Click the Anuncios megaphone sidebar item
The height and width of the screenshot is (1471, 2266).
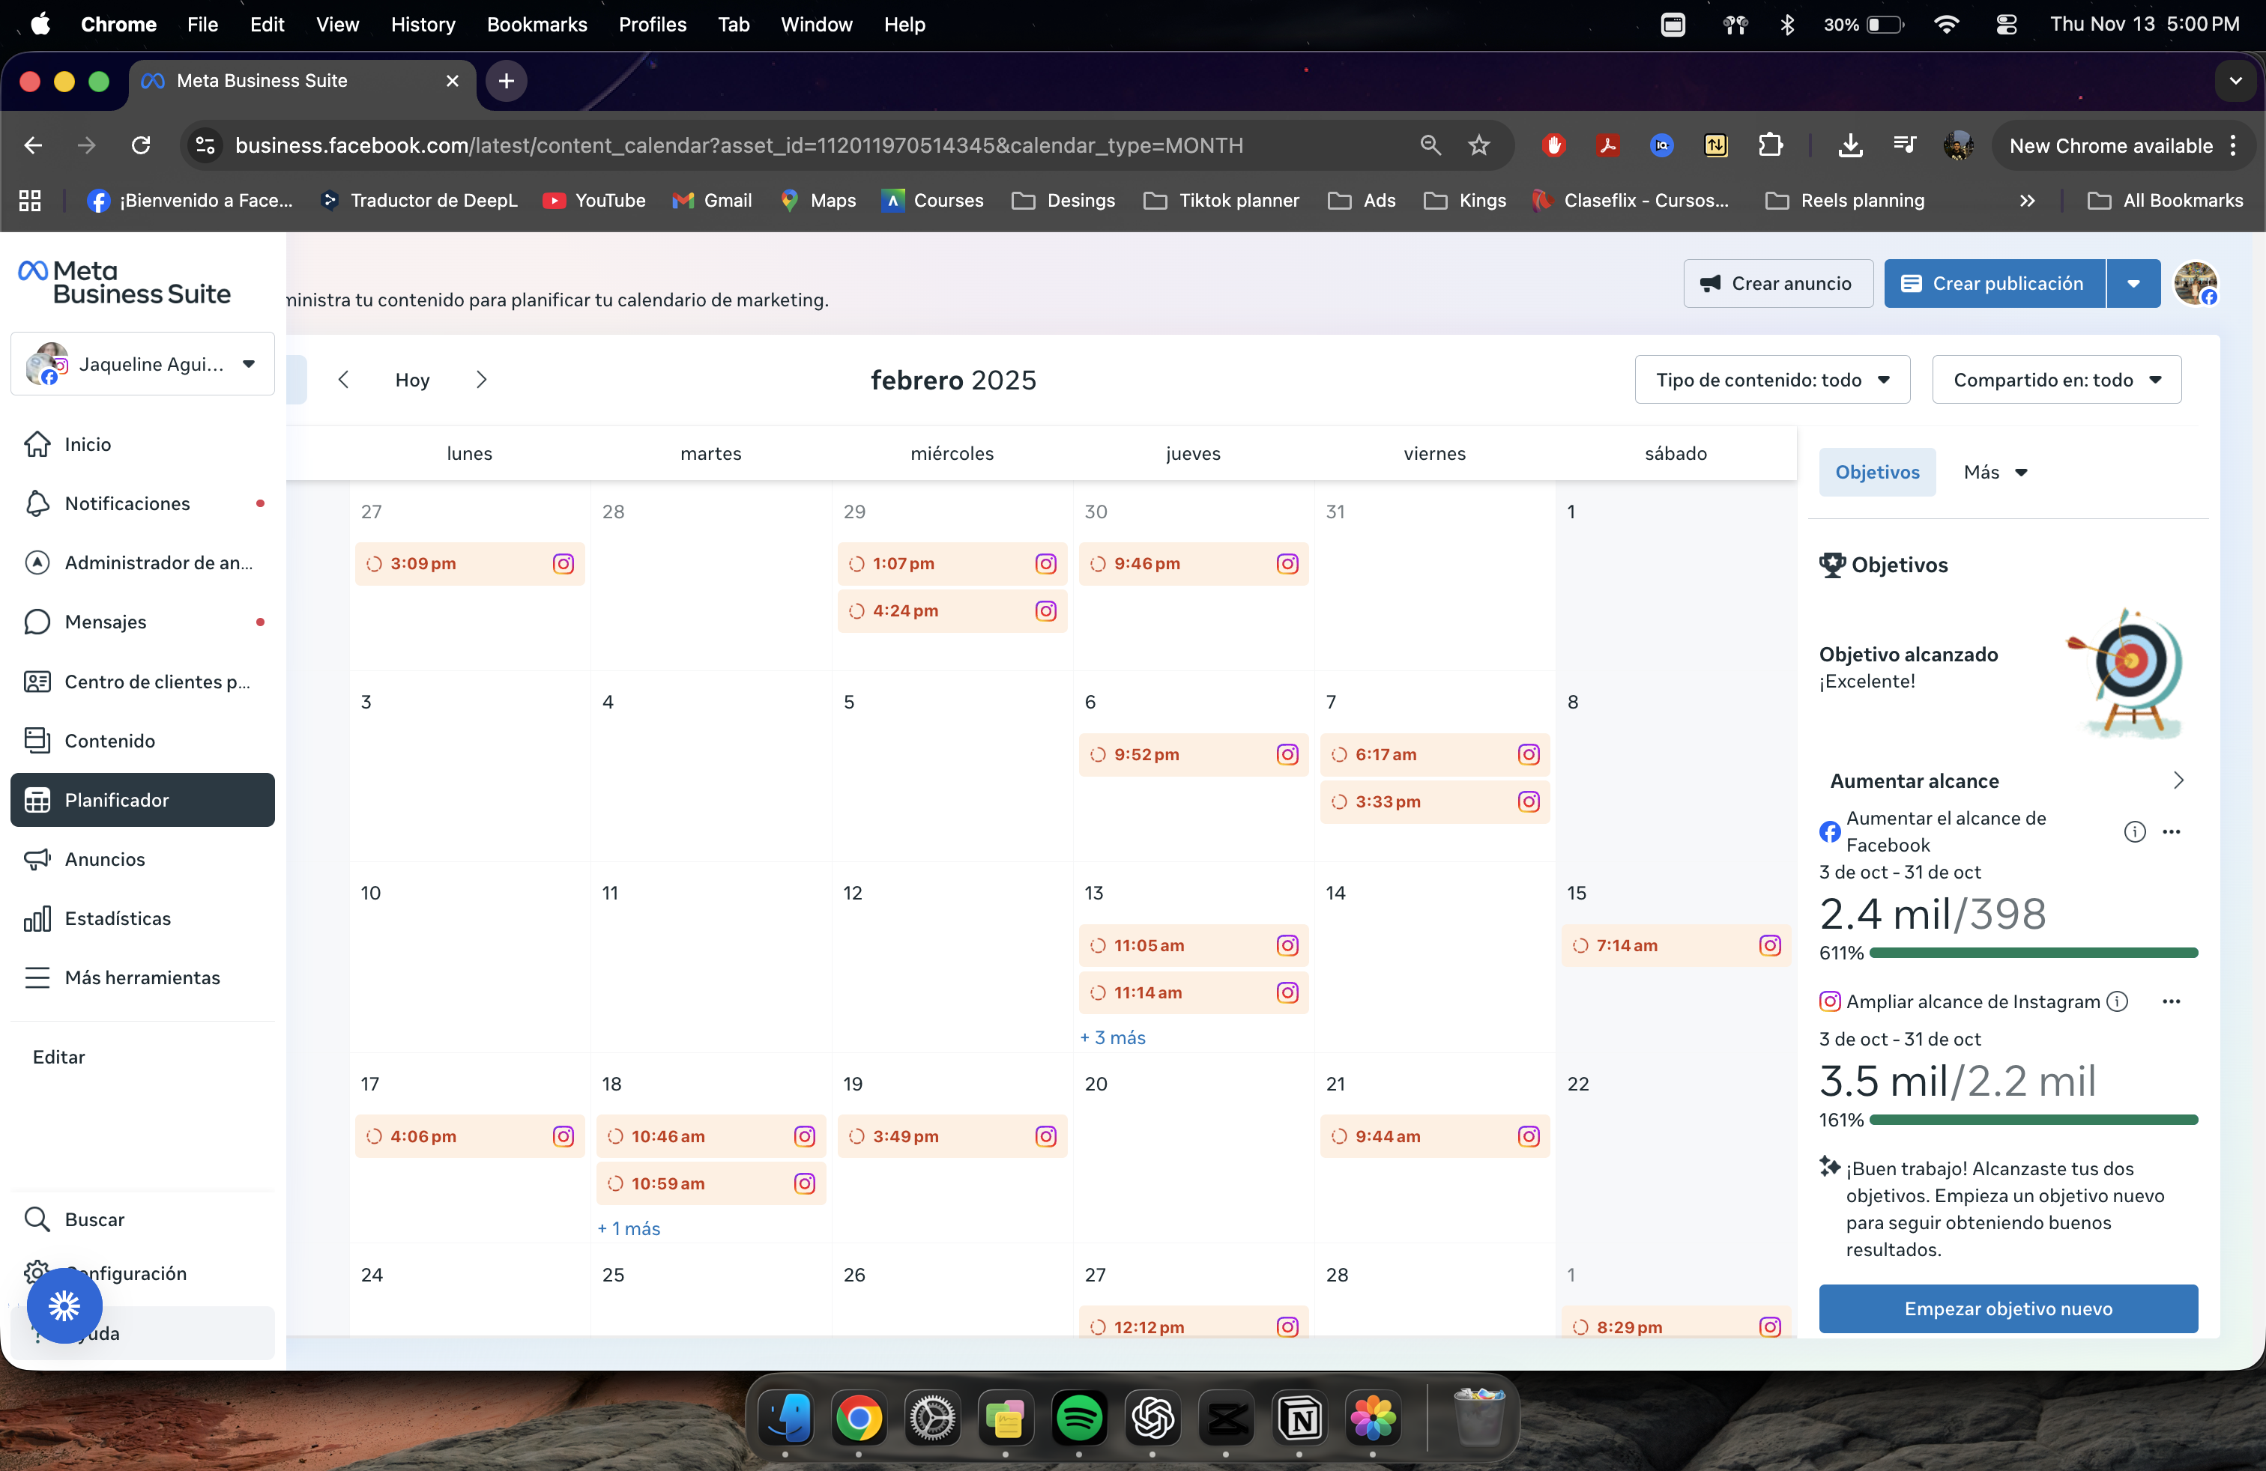coord(105,859)
